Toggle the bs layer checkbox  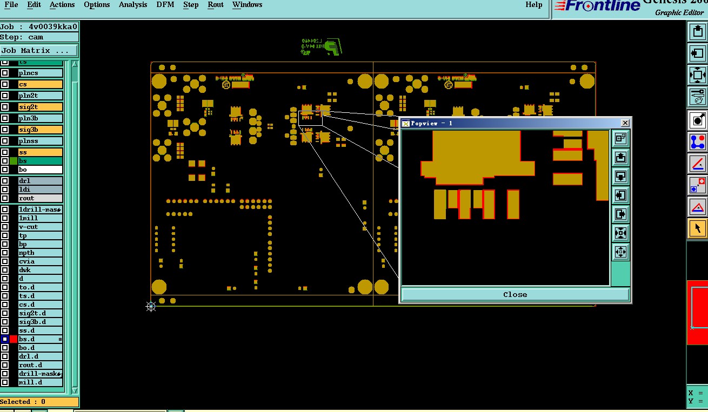coord(5,161)
